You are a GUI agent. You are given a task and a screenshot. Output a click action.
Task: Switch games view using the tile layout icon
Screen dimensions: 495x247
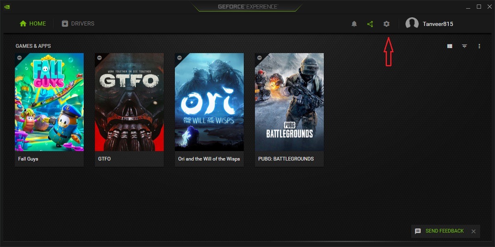pos(450,46)
